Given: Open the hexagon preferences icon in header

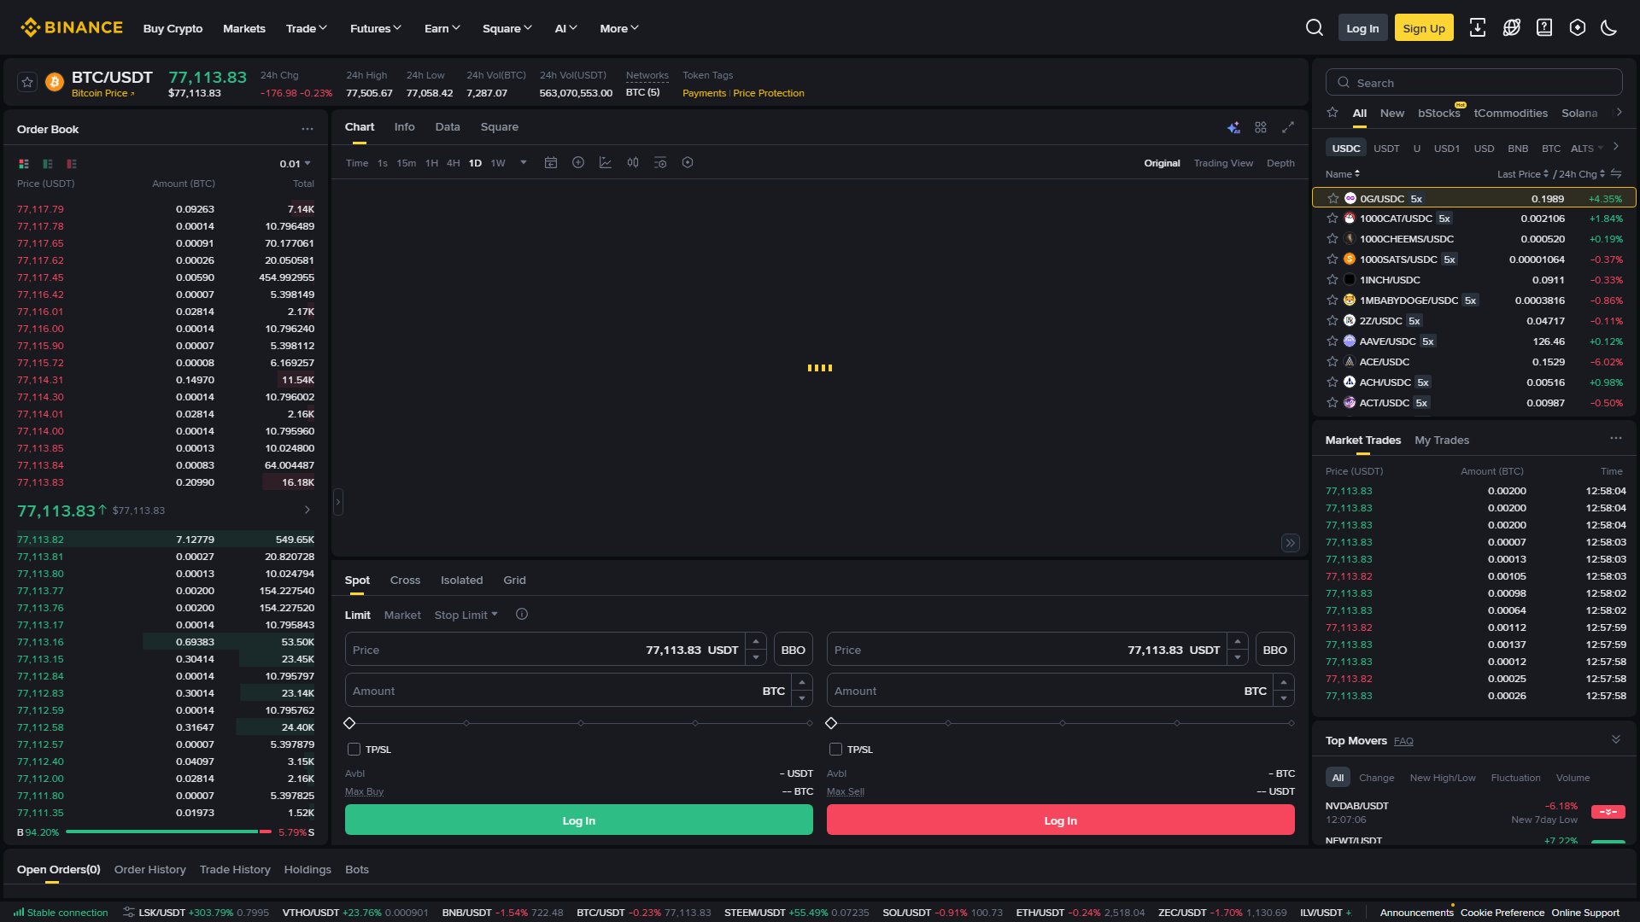Looking at the screenshot, I should (1578, 28).
